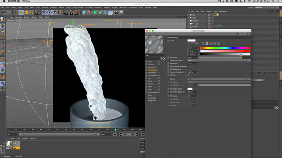
Task: Open Edit Render Settings icon
Action: click(x=77, y=13)
